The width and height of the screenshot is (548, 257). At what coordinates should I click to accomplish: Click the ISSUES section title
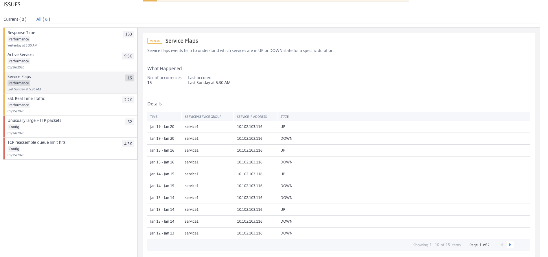[x=12, y=4]
